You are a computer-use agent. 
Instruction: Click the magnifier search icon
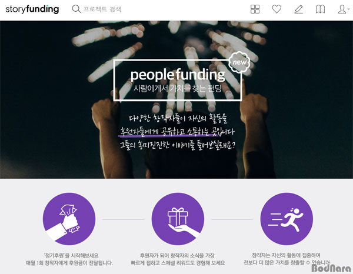76,9
